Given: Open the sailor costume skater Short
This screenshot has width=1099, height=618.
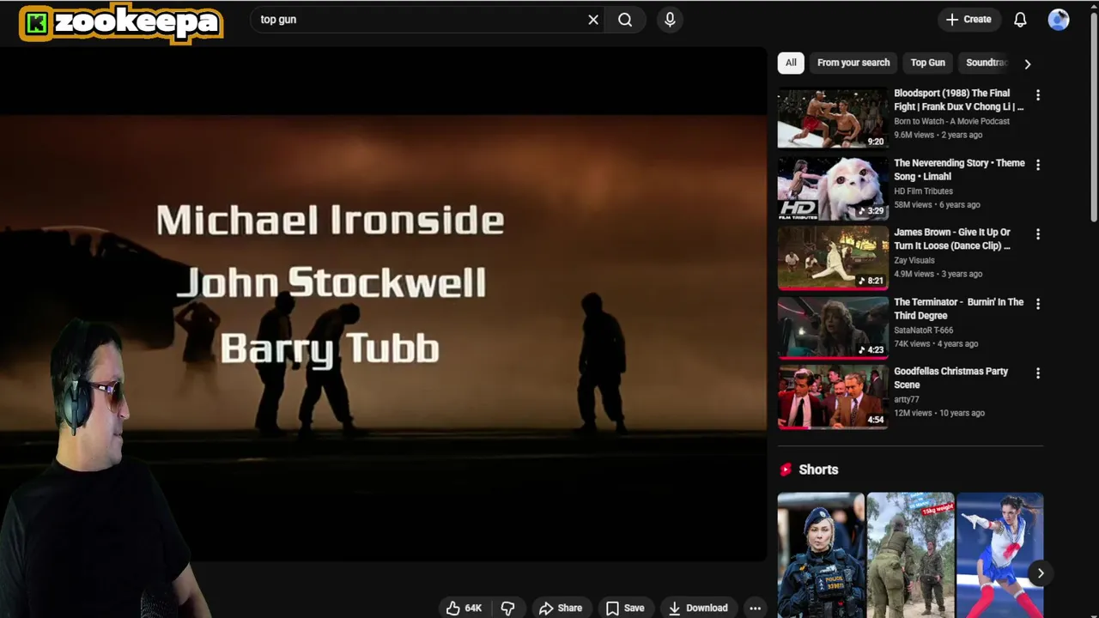Looking at the screenshot, I should [999, 555].
